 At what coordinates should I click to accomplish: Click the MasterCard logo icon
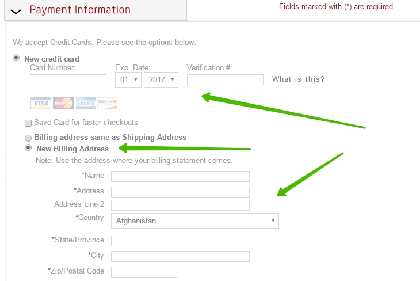tap(63, 103)
